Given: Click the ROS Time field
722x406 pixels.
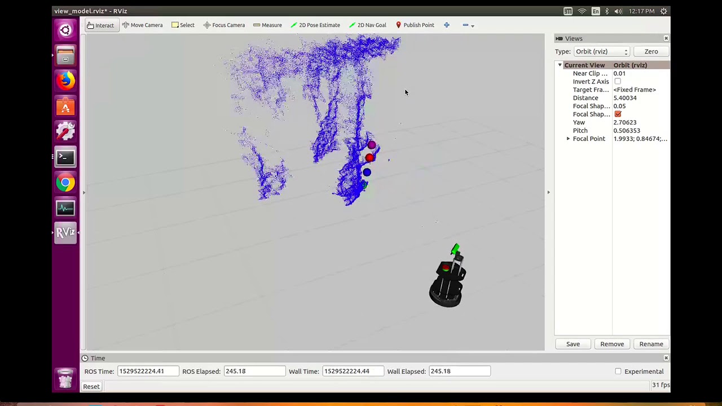Looking at the screenshot, I should click(x=148, y=372).
